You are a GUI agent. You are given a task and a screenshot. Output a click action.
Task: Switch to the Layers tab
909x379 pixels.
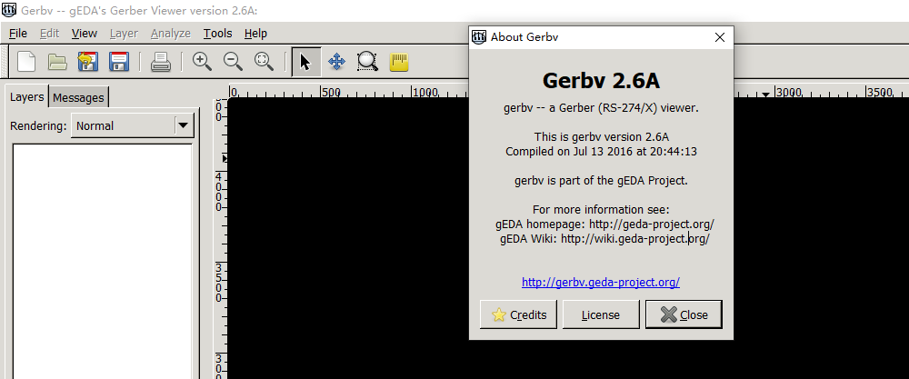coord(26,96)
